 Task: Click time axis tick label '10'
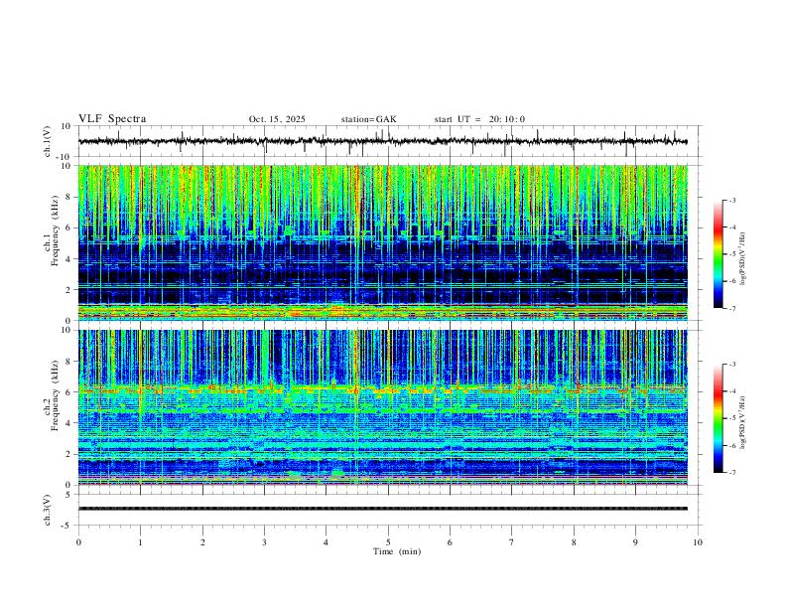click(698, 542)
